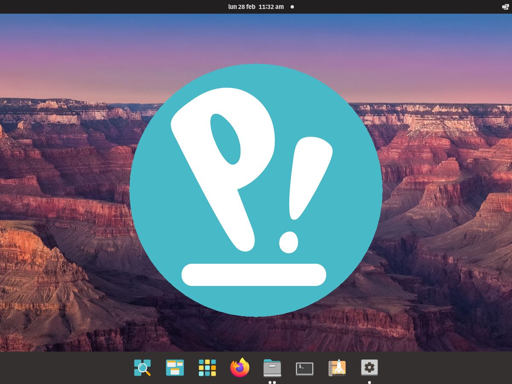Open the Applications grid
This screenshot has height=384, width=512.
coord(207,368)
